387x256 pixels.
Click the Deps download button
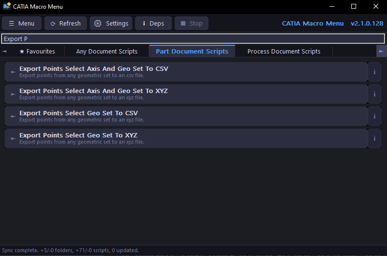[x=153, y=24]
